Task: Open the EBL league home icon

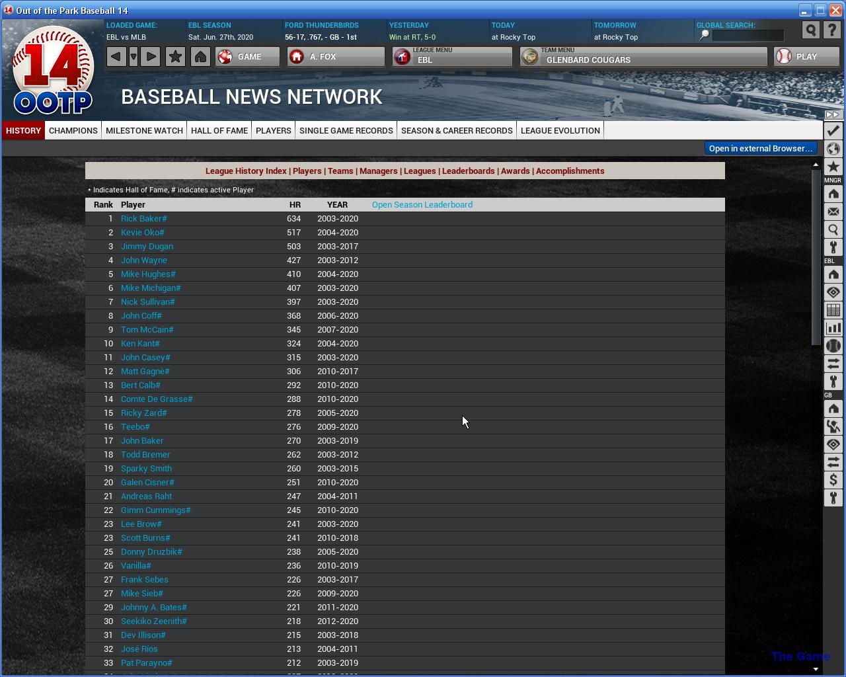Action: (x=833, y=274)
